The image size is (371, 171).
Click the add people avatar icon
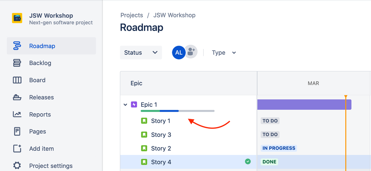coord(191,52)
